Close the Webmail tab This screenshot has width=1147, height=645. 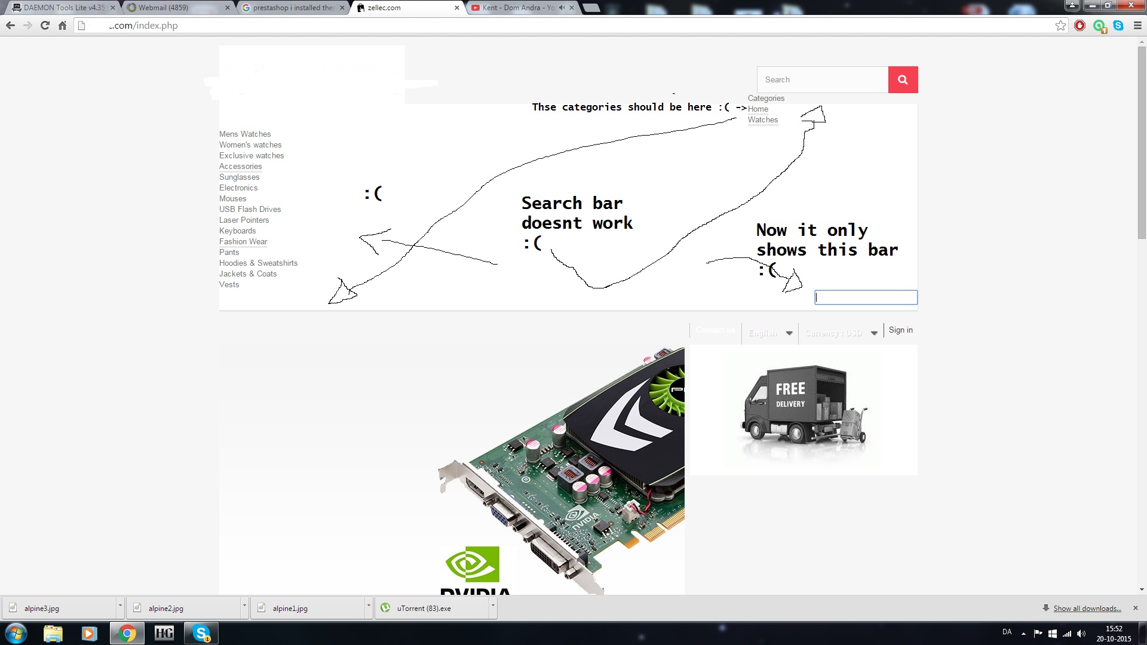tap(228, 8)
